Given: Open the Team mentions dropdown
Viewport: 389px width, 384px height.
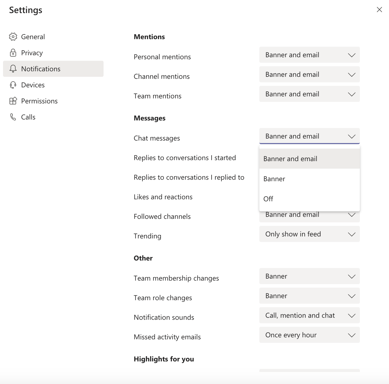Looking at the screenshot, I should pyautogui.click(x=310, y=94).
